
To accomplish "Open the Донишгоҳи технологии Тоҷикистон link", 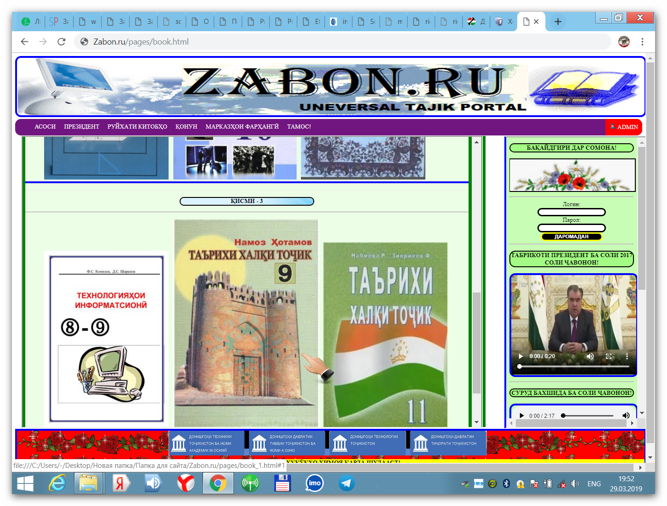I will click(x=368, y=443).
